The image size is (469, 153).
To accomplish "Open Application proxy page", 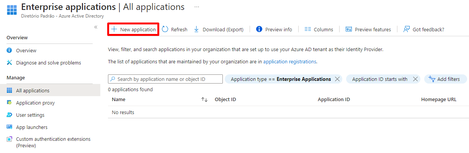I will click(x=35, y=103).
